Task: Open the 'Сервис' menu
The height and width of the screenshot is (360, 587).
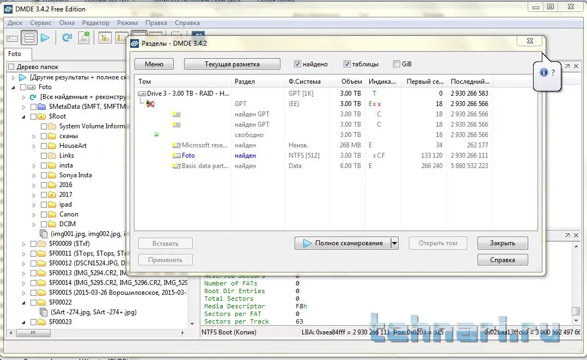Action: tap(41, 23)
